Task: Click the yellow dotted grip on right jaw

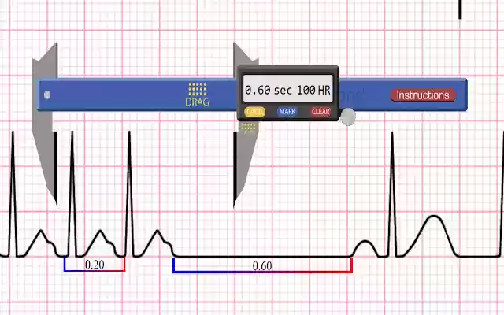Action: point(248,128)
